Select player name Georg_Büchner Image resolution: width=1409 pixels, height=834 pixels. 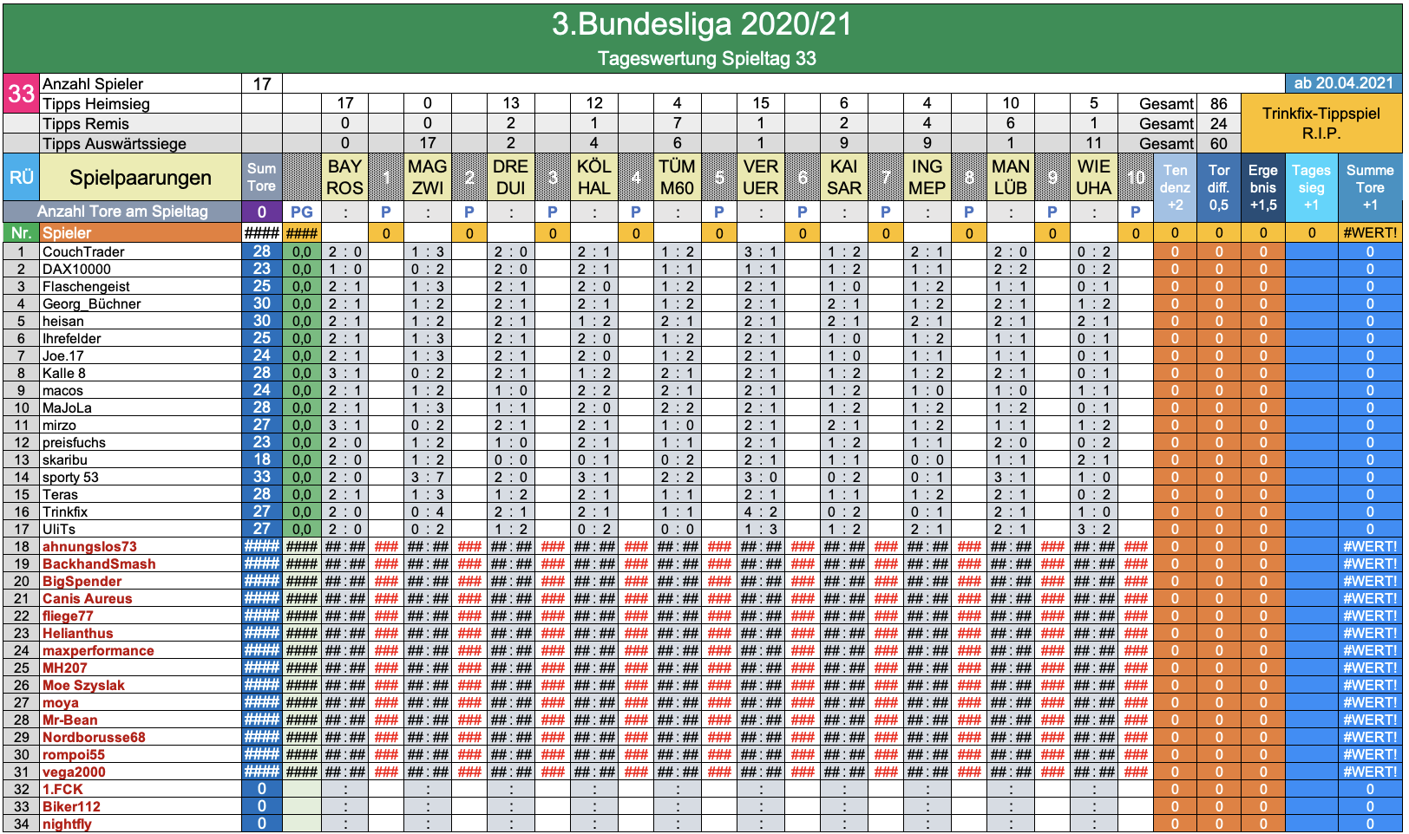click(91, 303)
